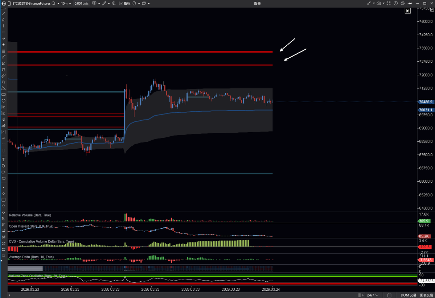435x298 pixels.
Task: Select the horizontal line drawing tool
Action: [x=4, y=32]
